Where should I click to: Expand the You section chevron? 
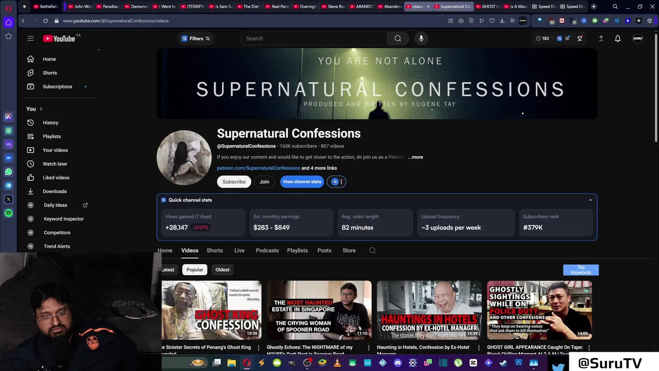(41, 109)
